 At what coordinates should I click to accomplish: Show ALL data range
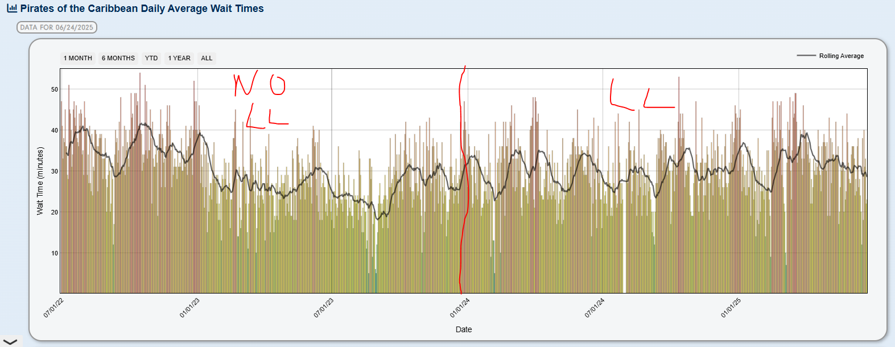pyautogui.click(x=207, y=58)
